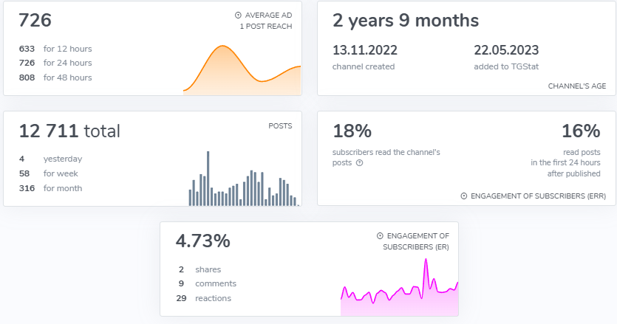Click the 4.73% engagement rate value
This screenshot has width=617, height=324.
click(202, 241)
